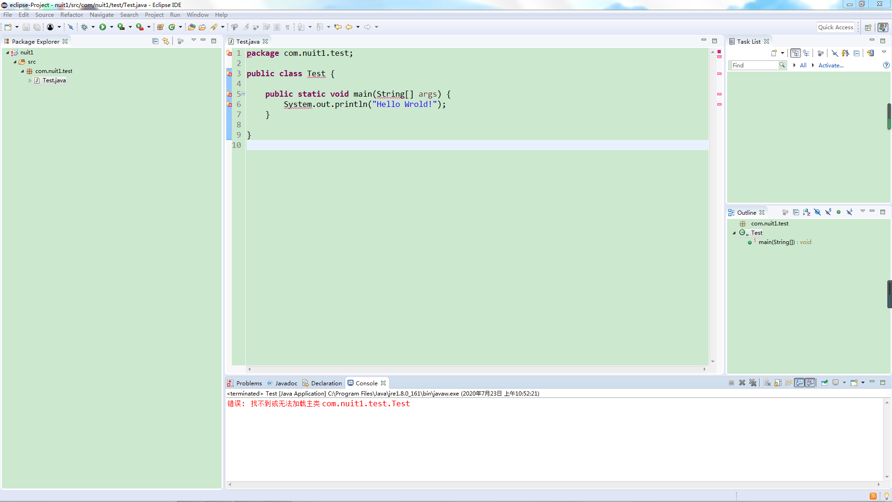Open Outline View Menu triangle

(x=862, y=211)
